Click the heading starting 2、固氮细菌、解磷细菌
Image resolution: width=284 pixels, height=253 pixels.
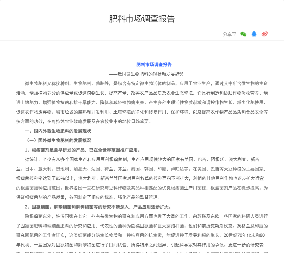pyautogui.click(x=99, y=207)
